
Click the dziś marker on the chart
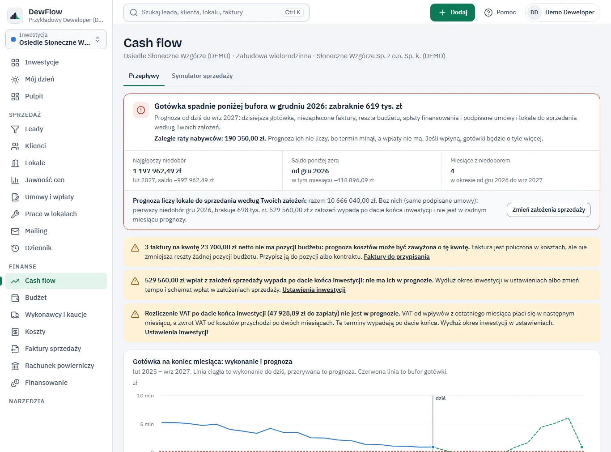441,398
